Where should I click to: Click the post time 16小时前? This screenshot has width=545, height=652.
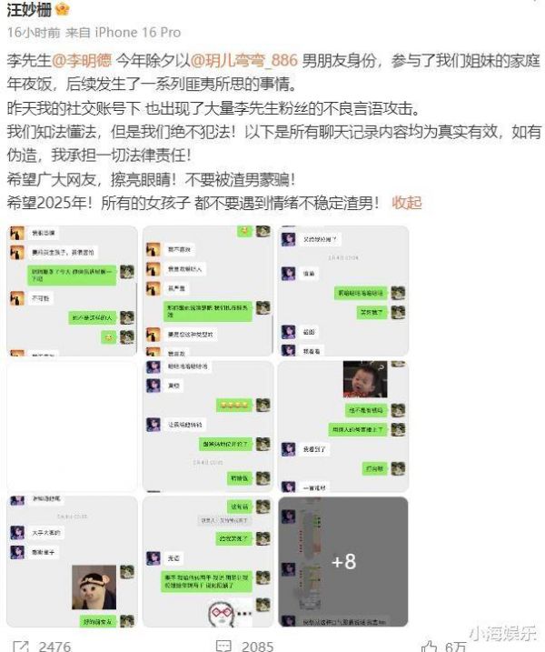[34, 33]
